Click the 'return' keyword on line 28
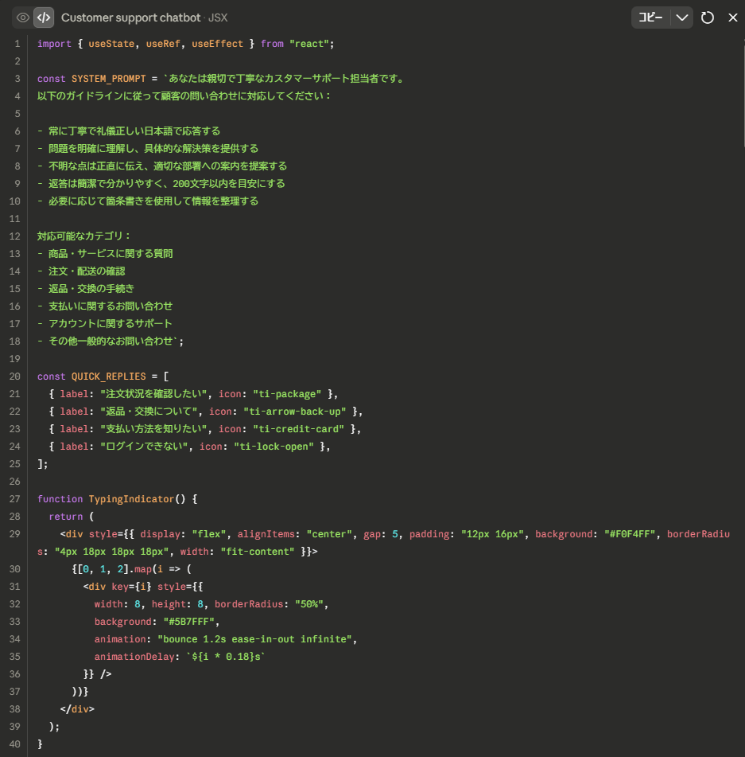The image size is (745, 757). tap(65, 517)
